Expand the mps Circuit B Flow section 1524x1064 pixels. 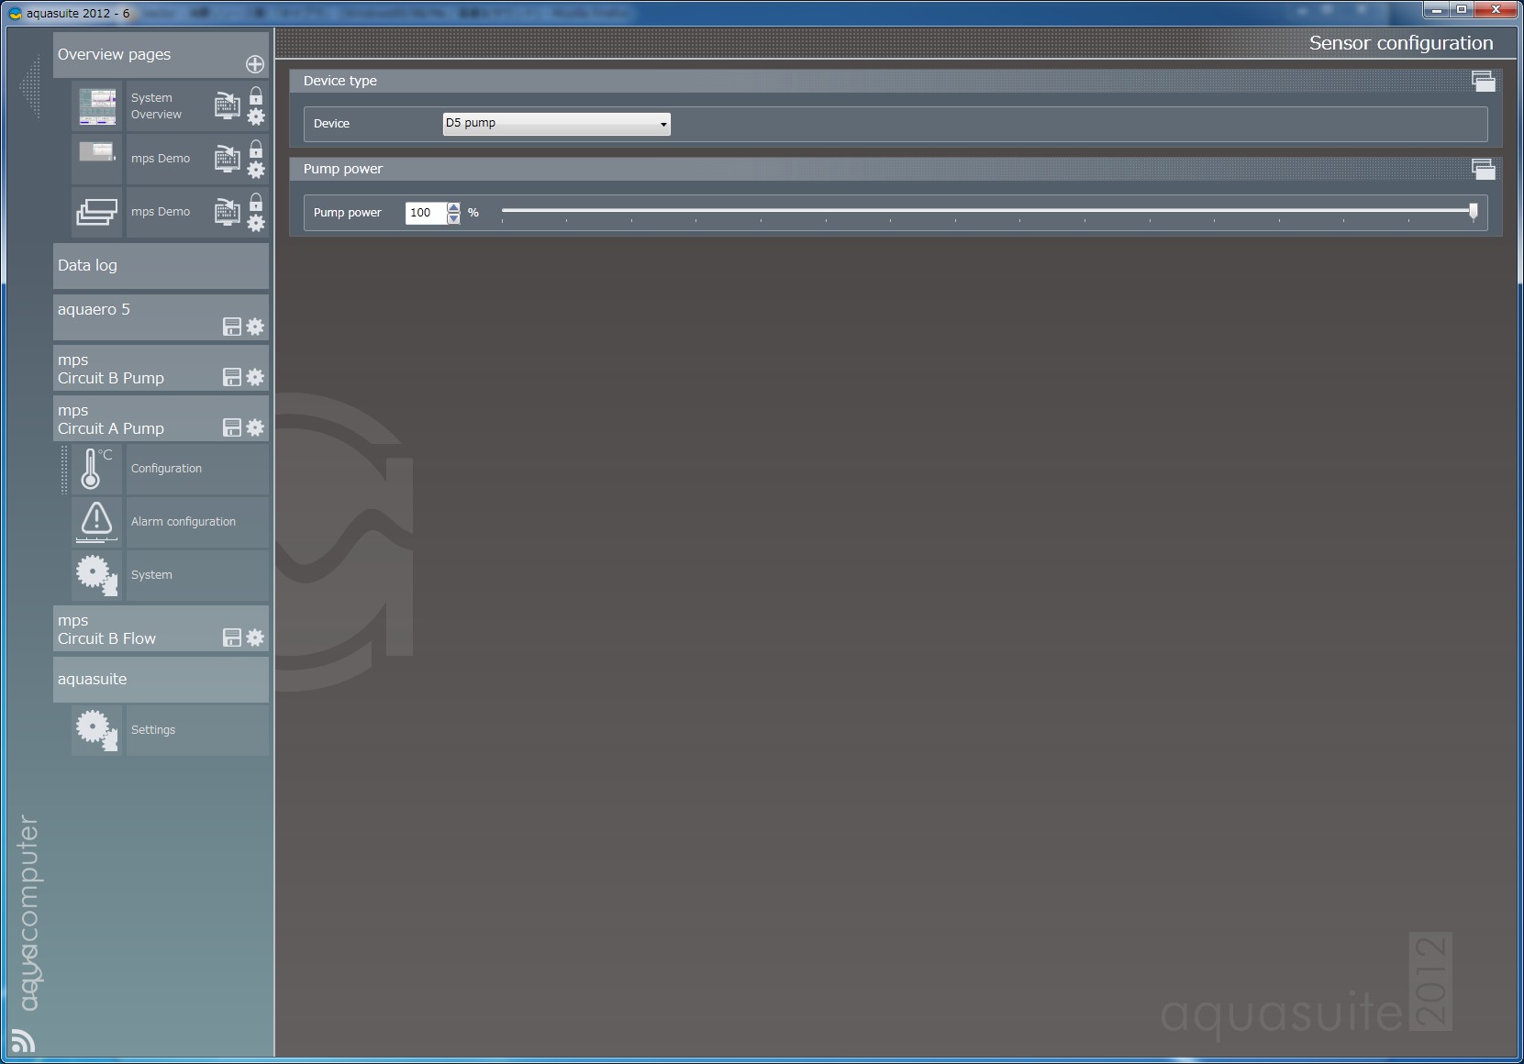tap(161, 628)
